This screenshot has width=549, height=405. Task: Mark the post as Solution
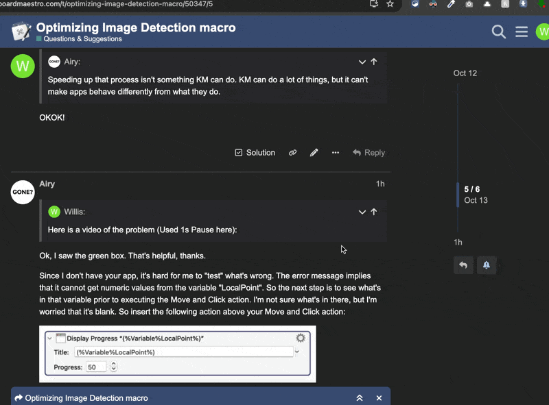255,153
